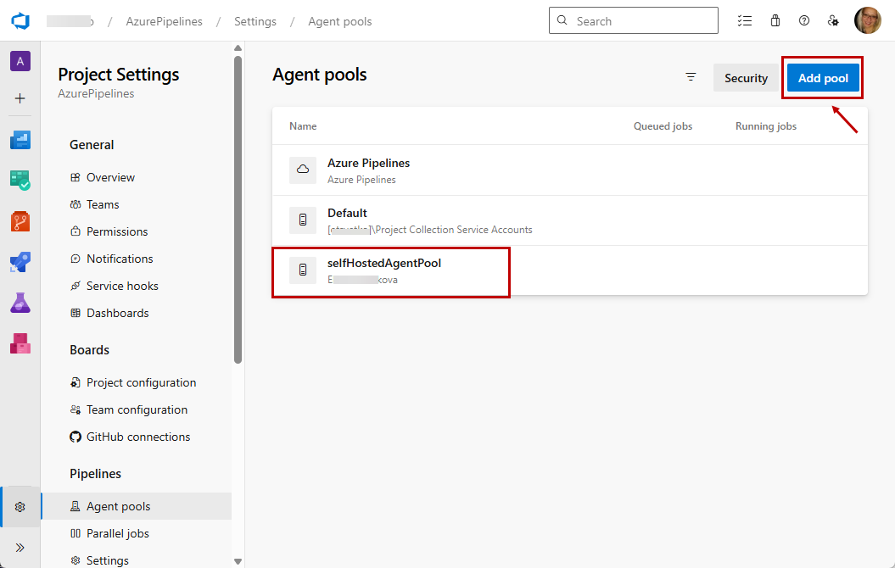895x568 pixels.
Task: Click the Default pool device icon
Action: [x=303, y=220]
